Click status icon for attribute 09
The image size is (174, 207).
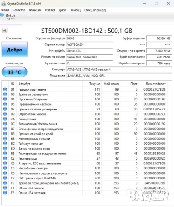click(x=5, y=114)
